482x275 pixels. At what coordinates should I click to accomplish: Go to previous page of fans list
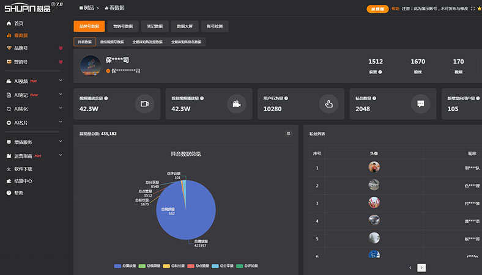[410, 268]
